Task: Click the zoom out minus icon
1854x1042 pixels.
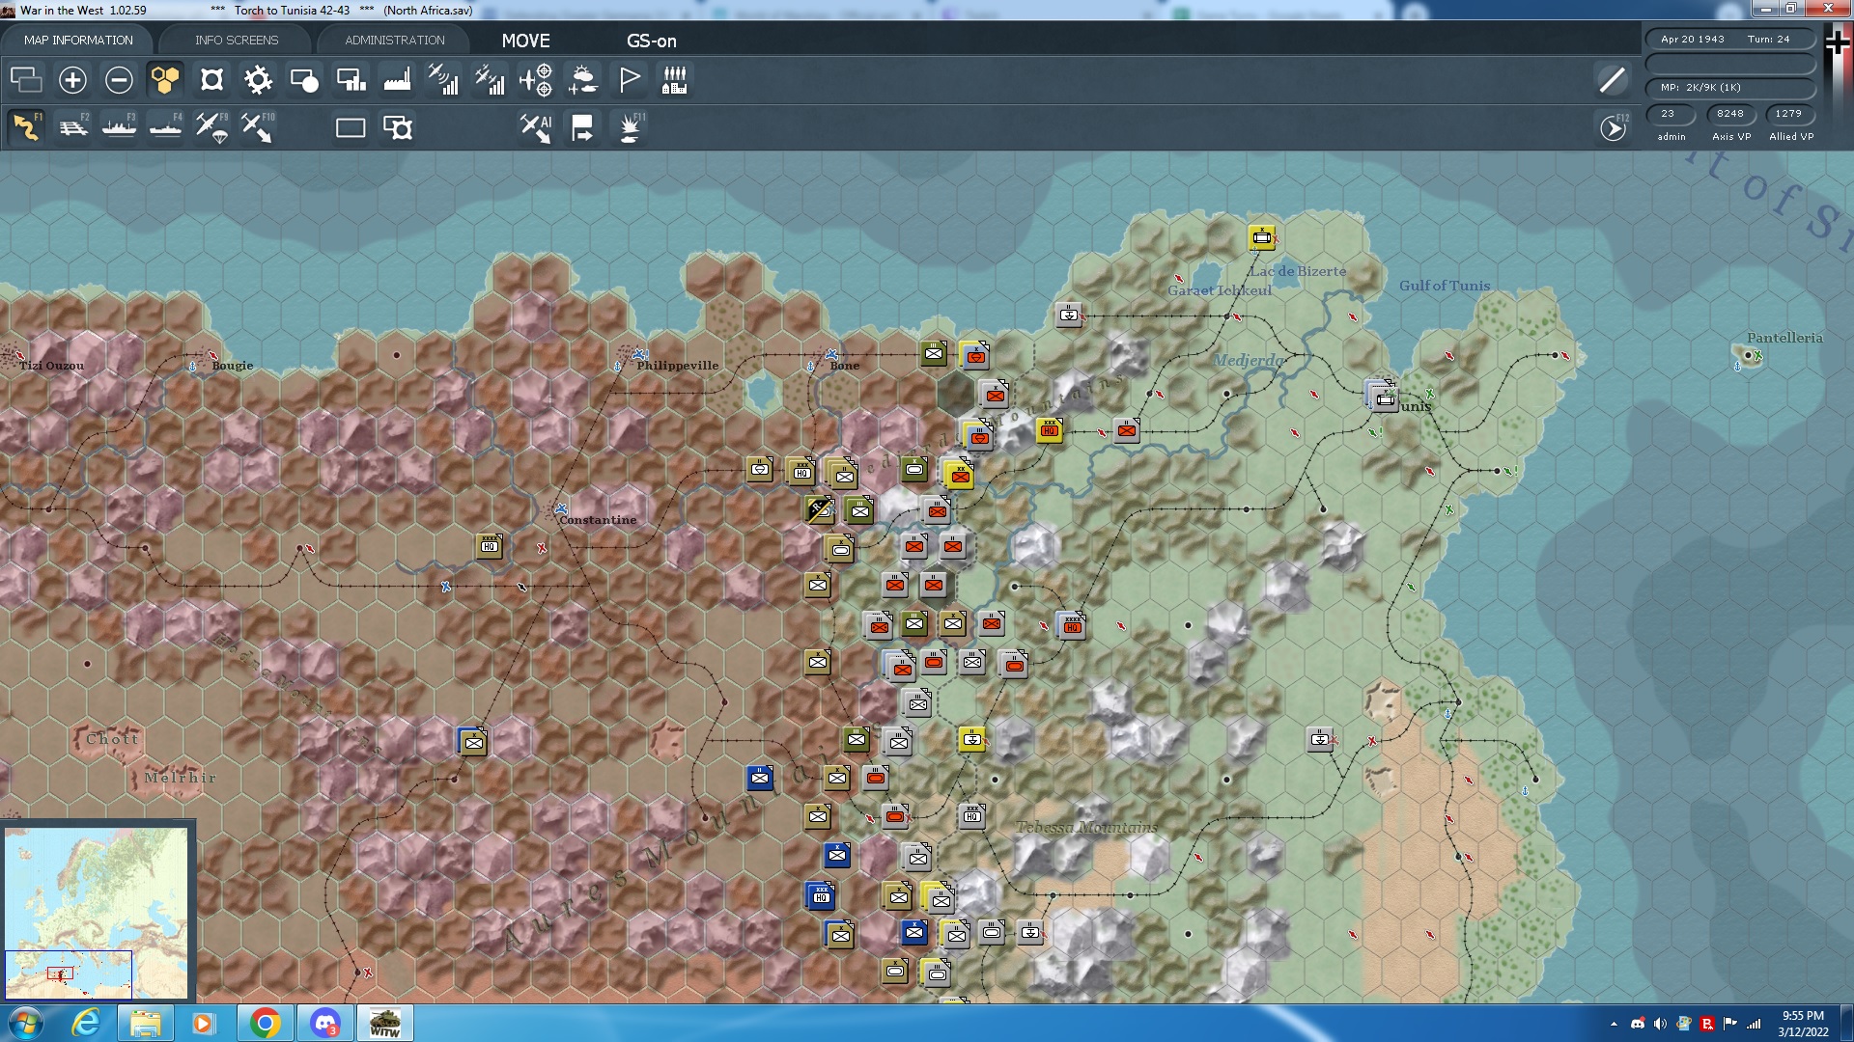Action: click(x=119, y=80)
